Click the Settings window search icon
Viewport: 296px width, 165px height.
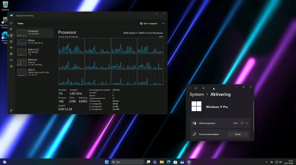(203, 88)
